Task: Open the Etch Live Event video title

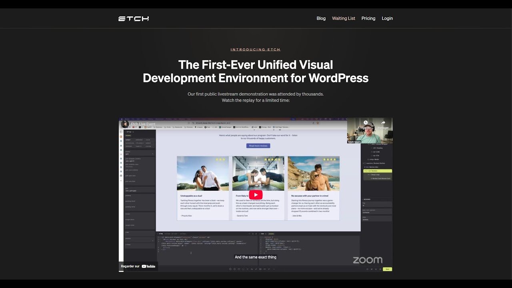Action: [x=143, y=124]
